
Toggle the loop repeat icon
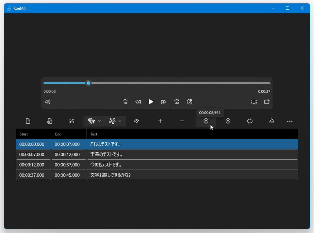click(250, 121)
